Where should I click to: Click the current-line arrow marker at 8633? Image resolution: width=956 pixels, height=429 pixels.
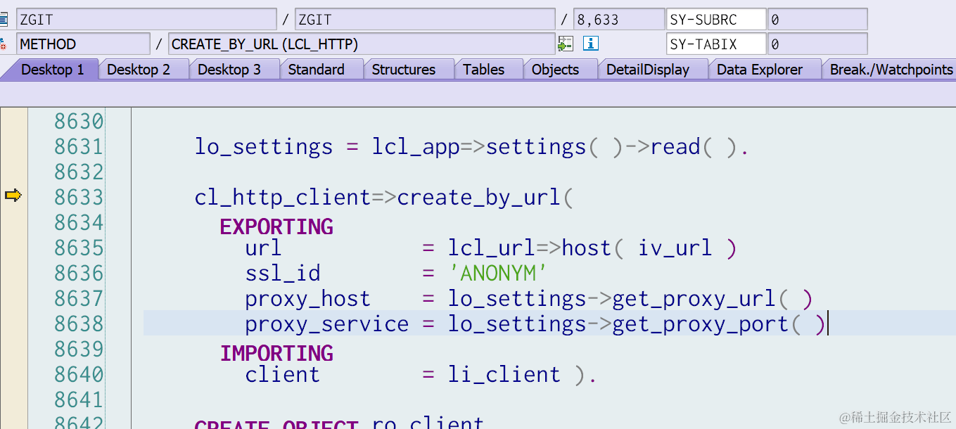(13, 196)
